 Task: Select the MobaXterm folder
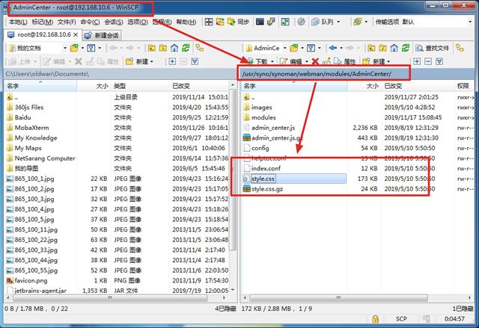click(31, 128)
